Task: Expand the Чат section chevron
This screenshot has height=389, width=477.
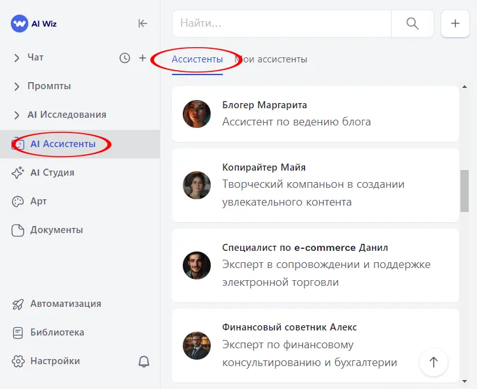Action: click(x=17, y=58)
